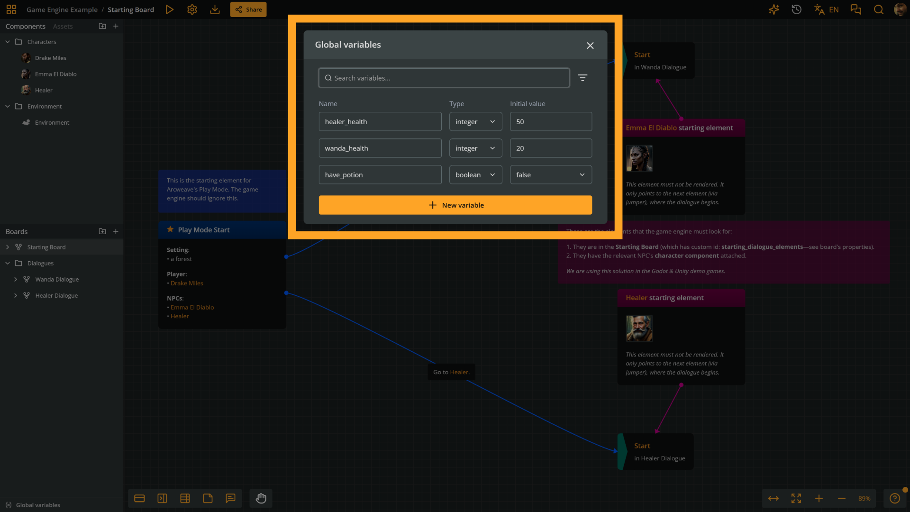The height and width of the screenshot is (512, 910).
Task: Click the Starting Board breadcrumb
Action: (131, 9)
